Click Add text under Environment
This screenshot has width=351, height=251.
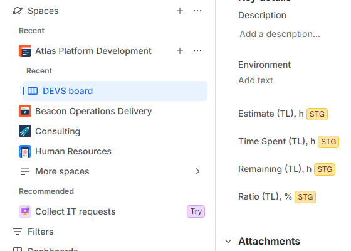[x=256, y=80]
